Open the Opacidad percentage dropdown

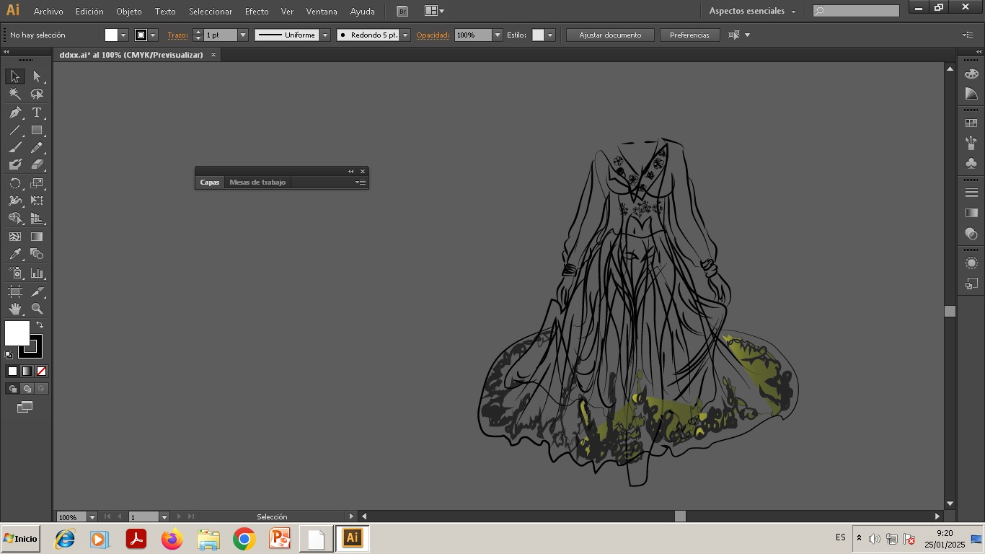tap(498, 35)
